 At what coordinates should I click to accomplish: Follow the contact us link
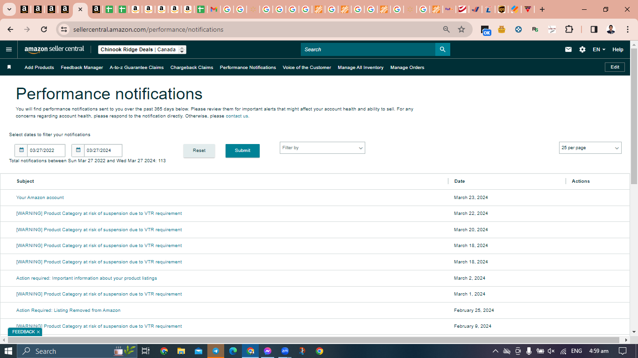(237, 116)
